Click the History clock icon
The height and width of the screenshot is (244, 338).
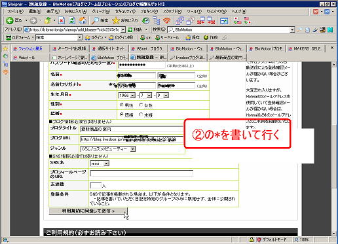[x=145, y=21]
